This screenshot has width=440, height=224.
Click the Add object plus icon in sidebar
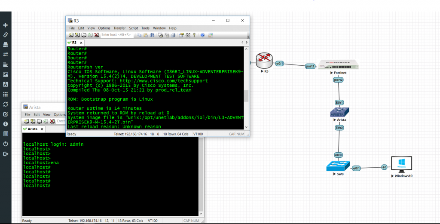[6, 25]
